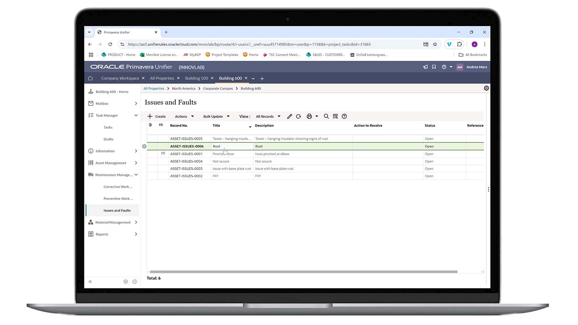Viewport: 578px width, 325px height.
Task: Click the edit pencil icon in toolbar
Action: tap(289, 116)
